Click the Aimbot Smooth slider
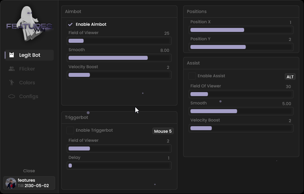304x194 pixels. point(119,58)
